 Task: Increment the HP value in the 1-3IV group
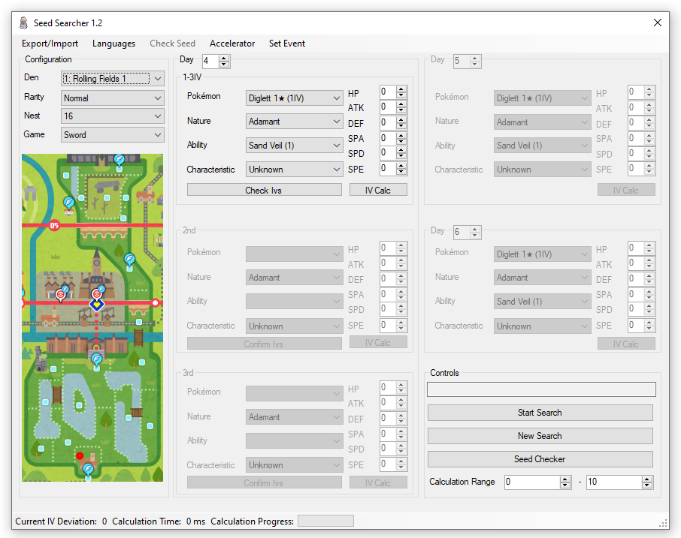click(x=401, y=89)
